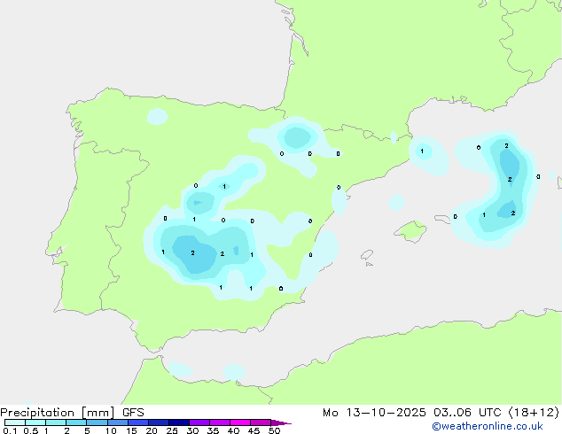Click the legend value label '20'
Screen dimensions: 562x434
pyautogui.click(x=152, y=430)
